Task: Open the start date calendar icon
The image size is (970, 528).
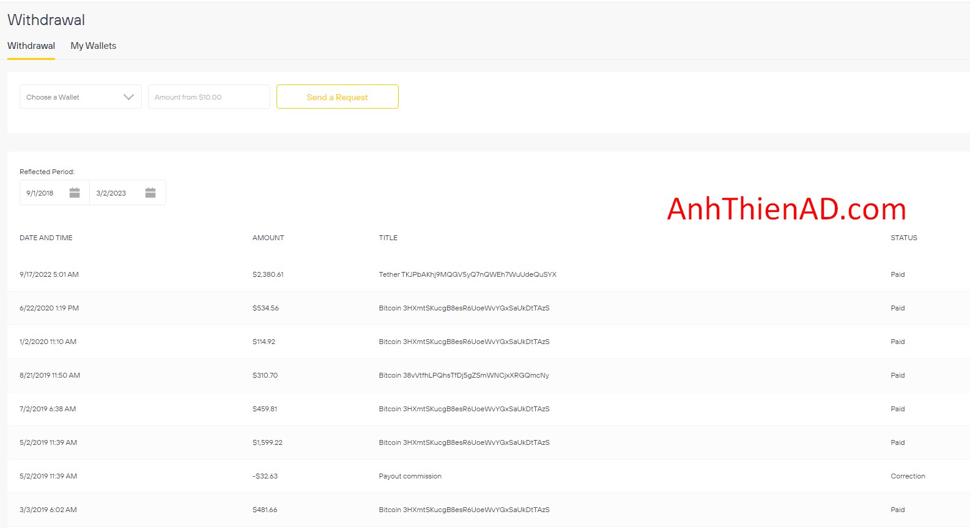Action: (x=75, y=193)
